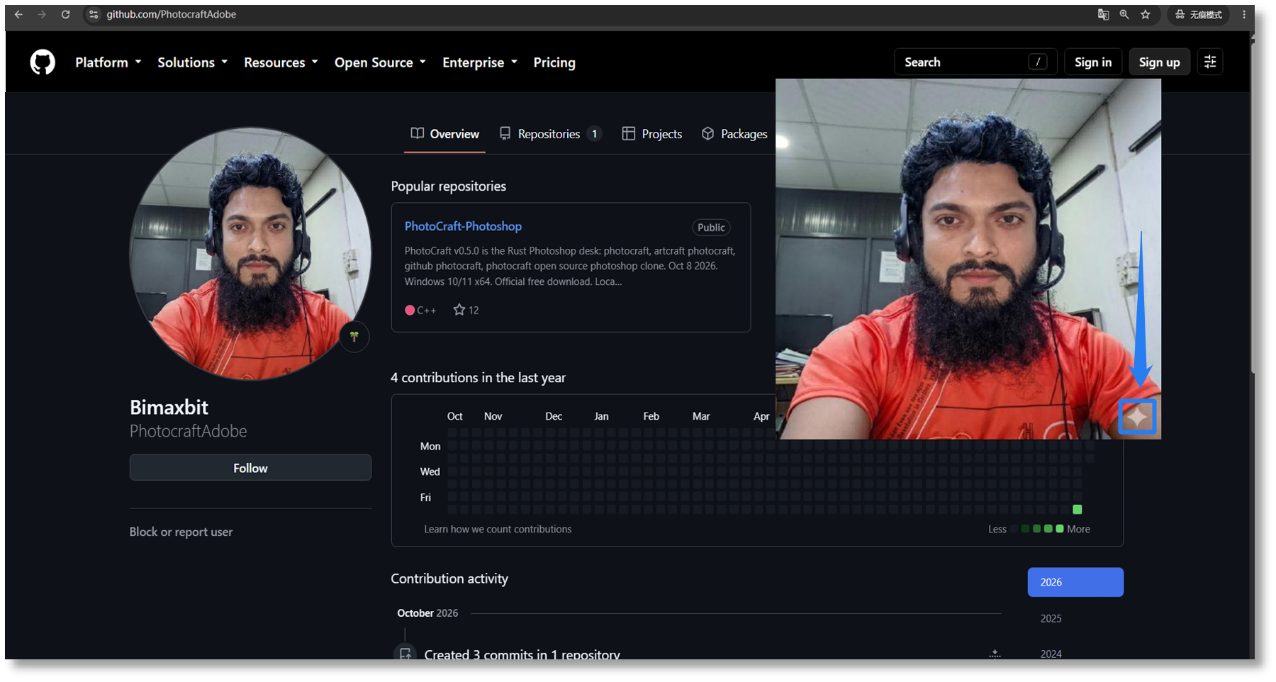Open the browser three-dot menu
The height and width of the screenshot is (682, 1276).
[x=1244, y=14]
